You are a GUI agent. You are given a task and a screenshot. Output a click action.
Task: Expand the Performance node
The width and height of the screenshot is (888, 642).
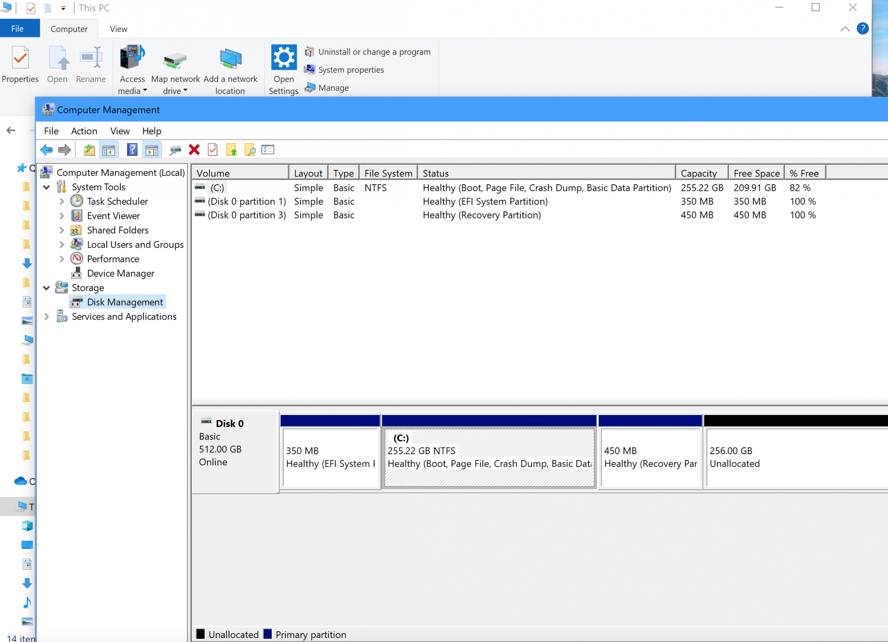click(62, 259)
